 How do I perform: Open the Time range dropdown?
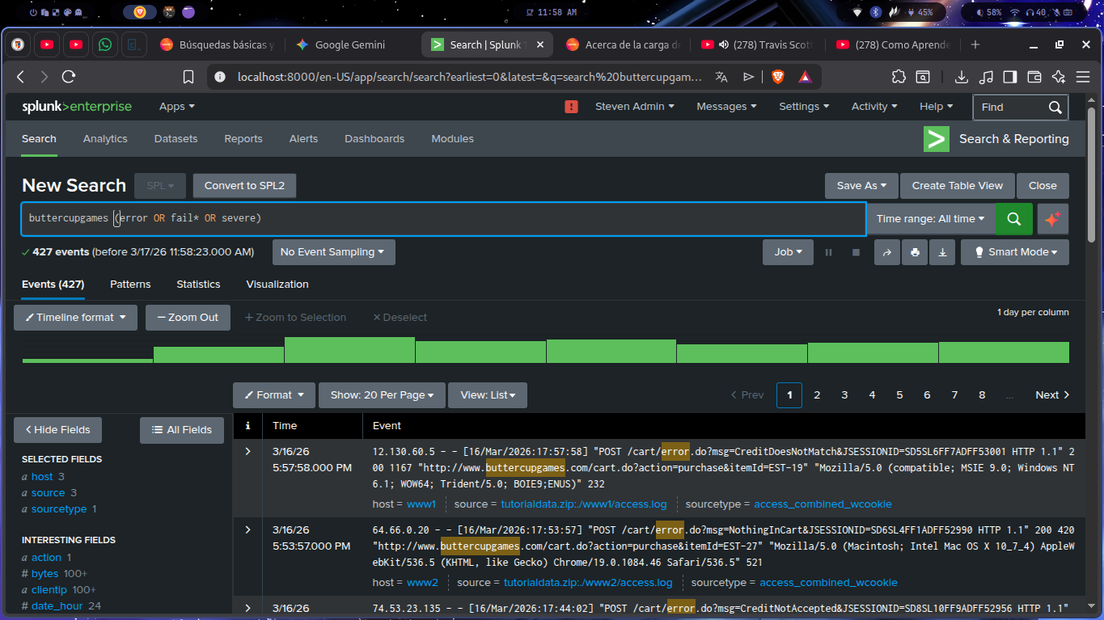click(930, 219)
